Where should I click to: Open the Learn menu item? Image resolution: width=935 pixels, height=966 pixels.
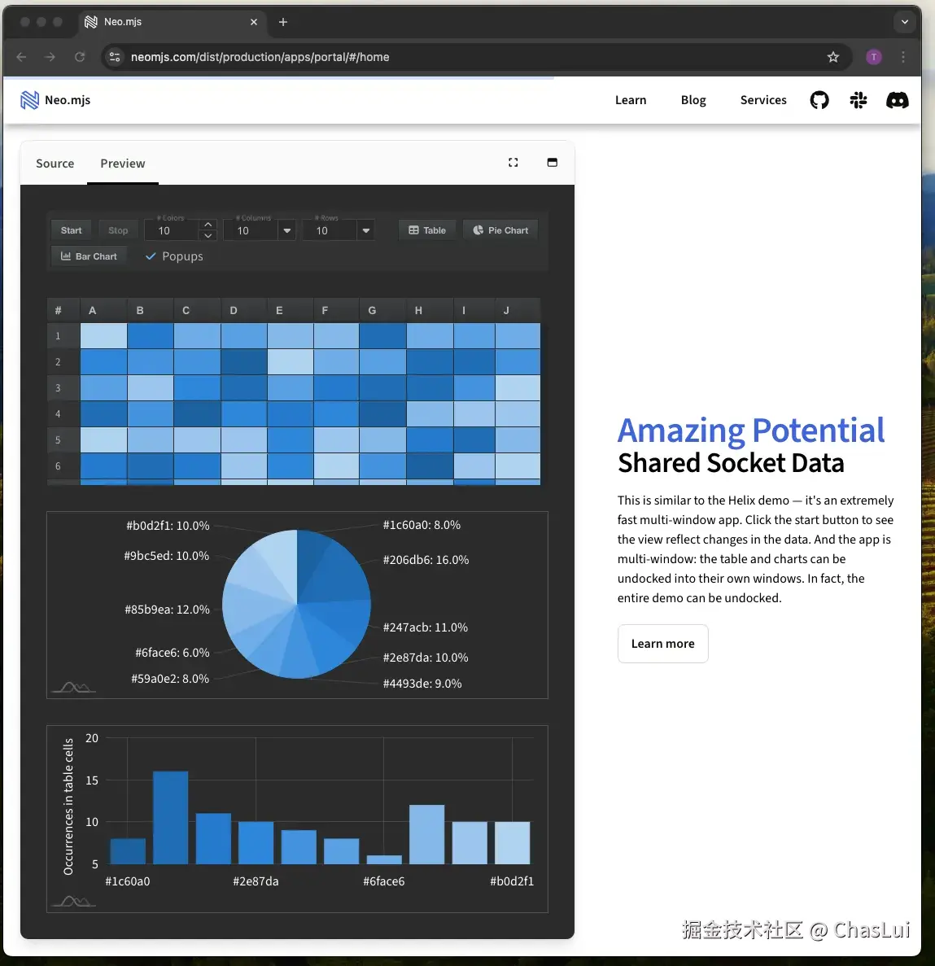[x=631, y=100]
